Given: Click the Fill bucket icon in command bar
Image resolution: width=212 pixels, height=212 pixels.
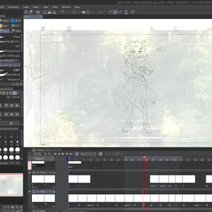Looking at the screenshot, I should tap(84, 12).
